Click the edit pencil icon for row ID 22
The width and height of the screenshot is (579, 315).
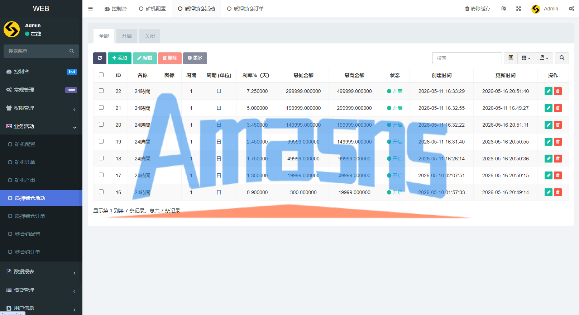pyautogui.click(x=549, y=91)
